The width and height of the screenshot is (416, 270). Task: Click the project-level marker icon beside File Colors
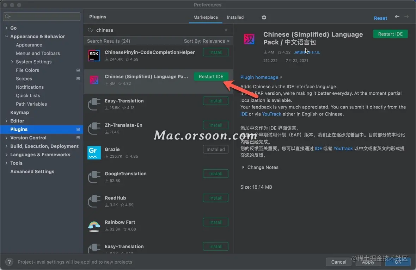(x=78, y=70)
